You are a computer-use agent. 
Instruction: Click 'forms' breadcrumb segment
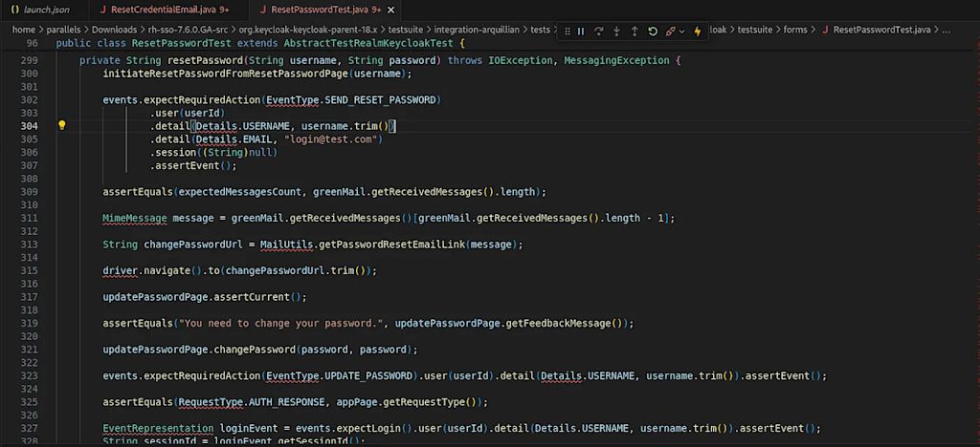pos(795,30)
